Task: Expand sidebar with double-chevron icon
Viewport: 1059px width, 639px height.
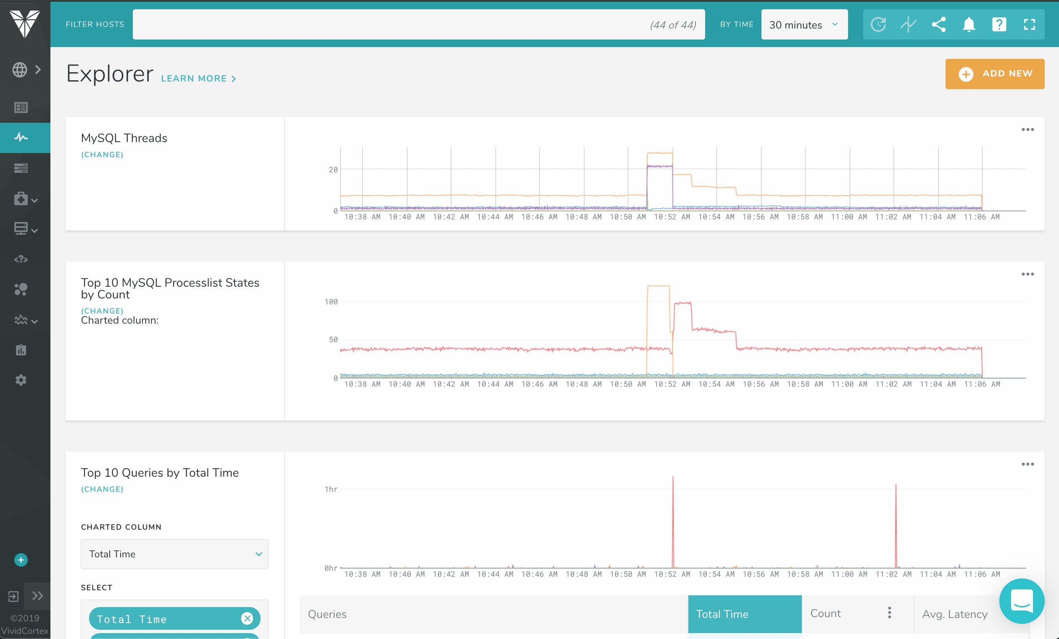Action: (37, 596)
